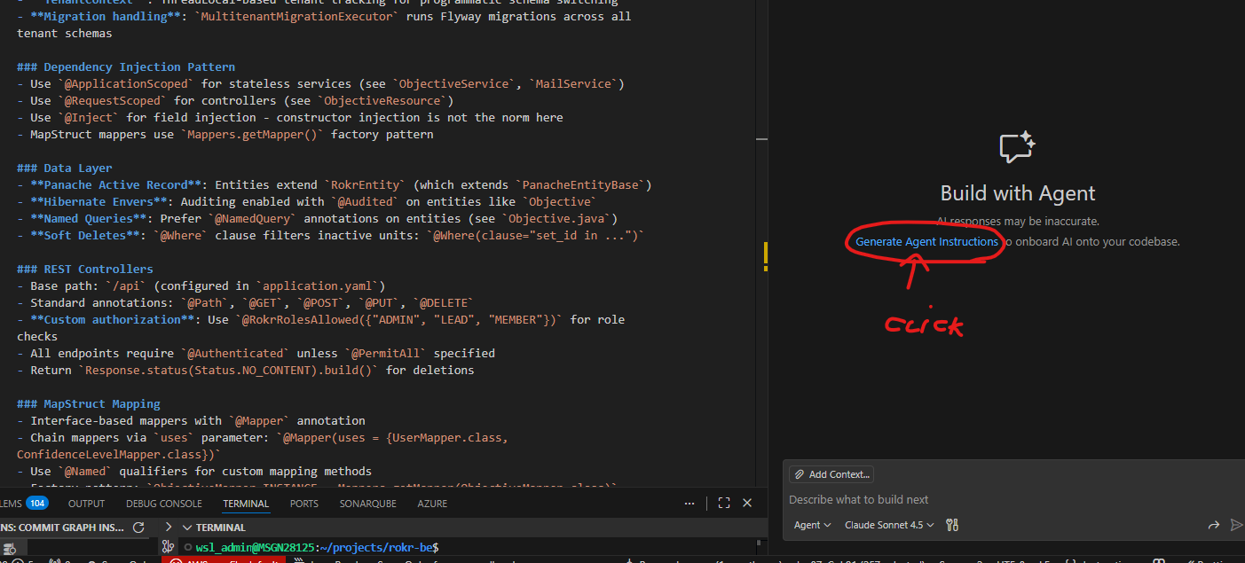Viewport: 1245px width, 563px height.
Task: Switch to the DEBUG CONSOLE tab
Action: click(x=164, y=504)
